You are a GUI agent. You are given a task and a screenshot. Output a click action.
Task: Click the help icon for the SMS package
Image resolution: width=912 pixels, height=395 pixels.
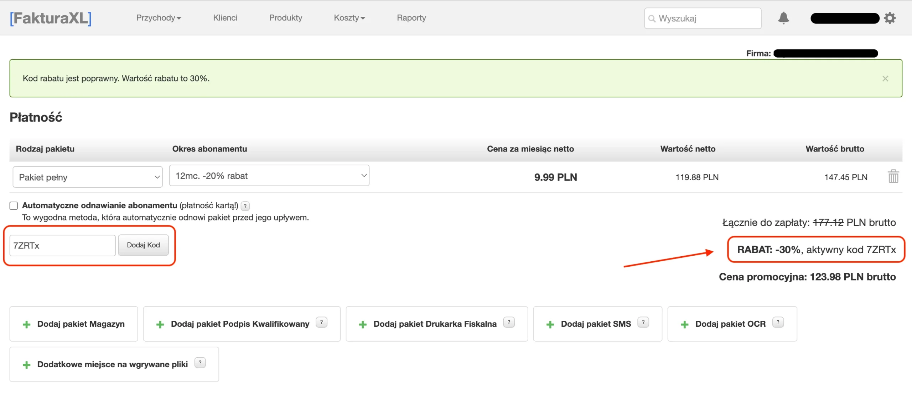(643, 322)
